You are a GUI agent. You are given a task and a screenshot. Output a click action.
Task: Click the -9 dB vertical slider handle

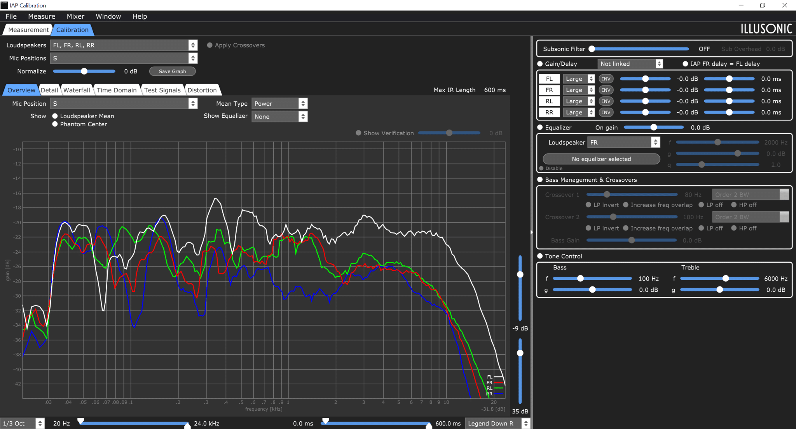point(520,275)
